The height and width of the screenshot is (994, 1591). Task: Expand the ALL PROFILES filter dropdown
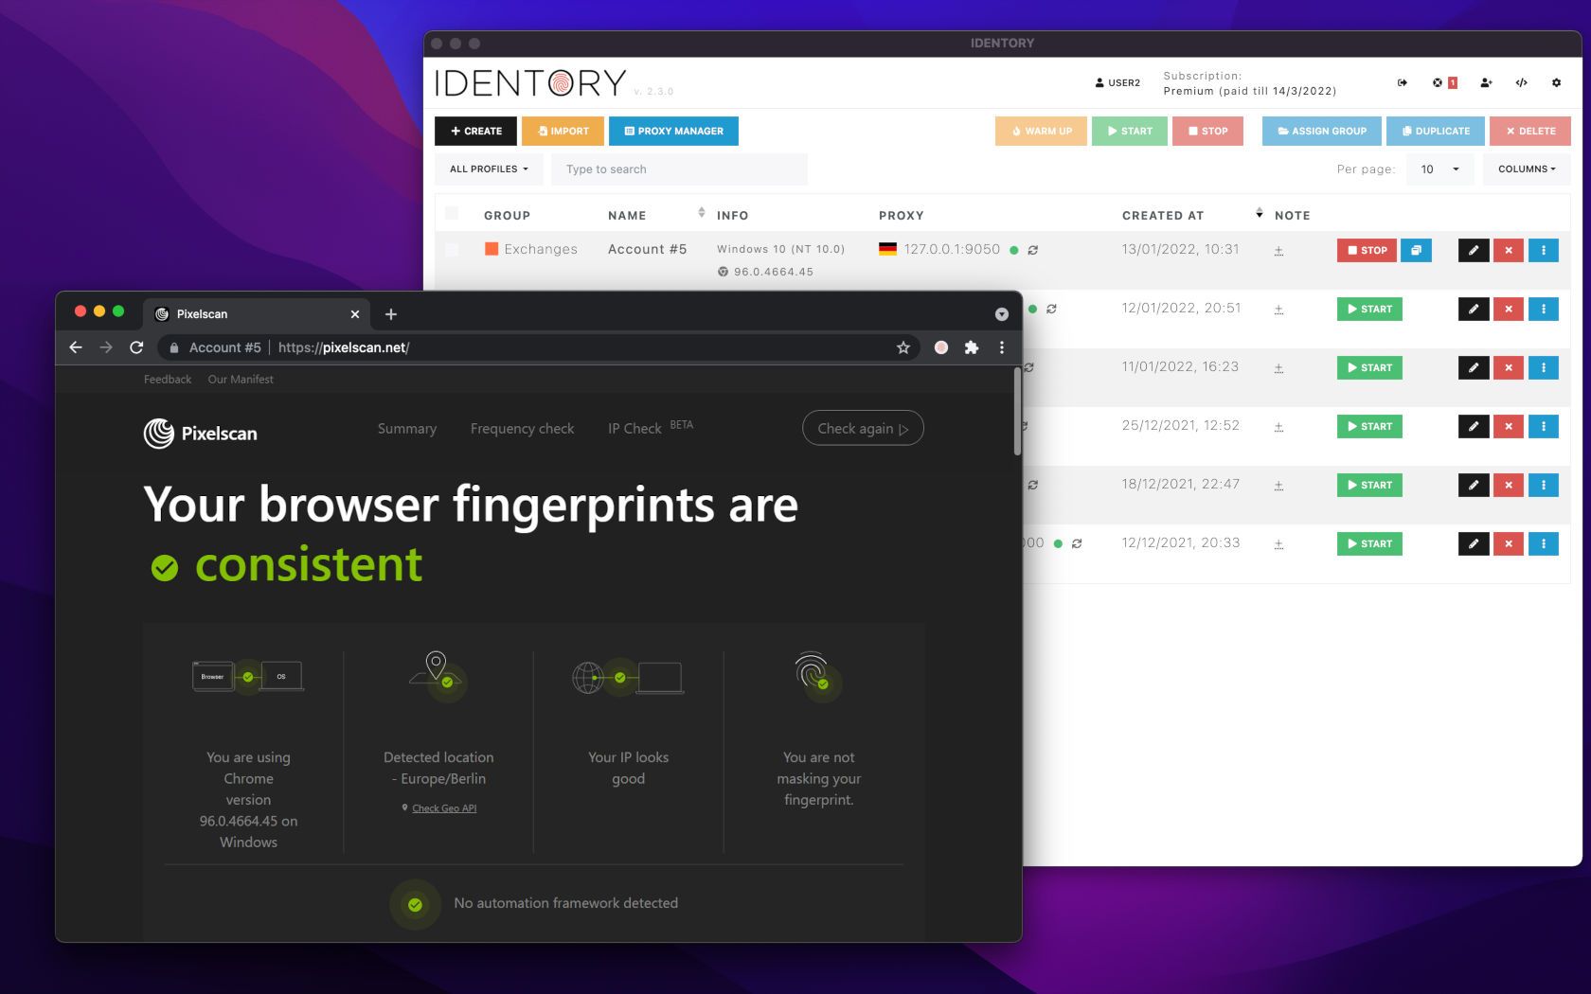489,169
